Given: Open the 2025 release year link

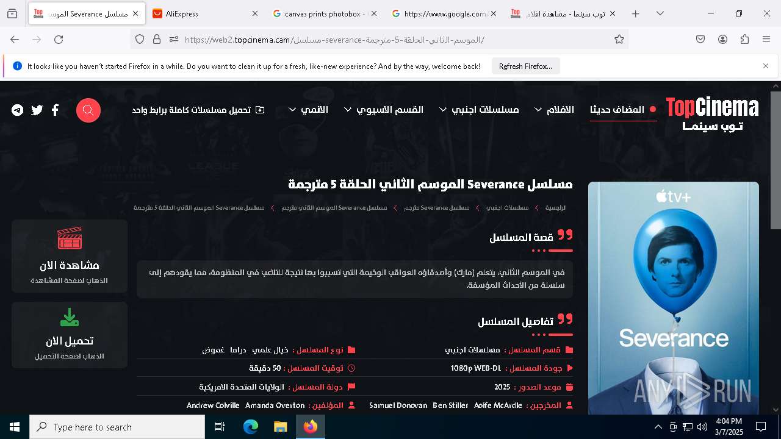Looking at the screenshot, I should pyautogui.click(x=502, y=387).
